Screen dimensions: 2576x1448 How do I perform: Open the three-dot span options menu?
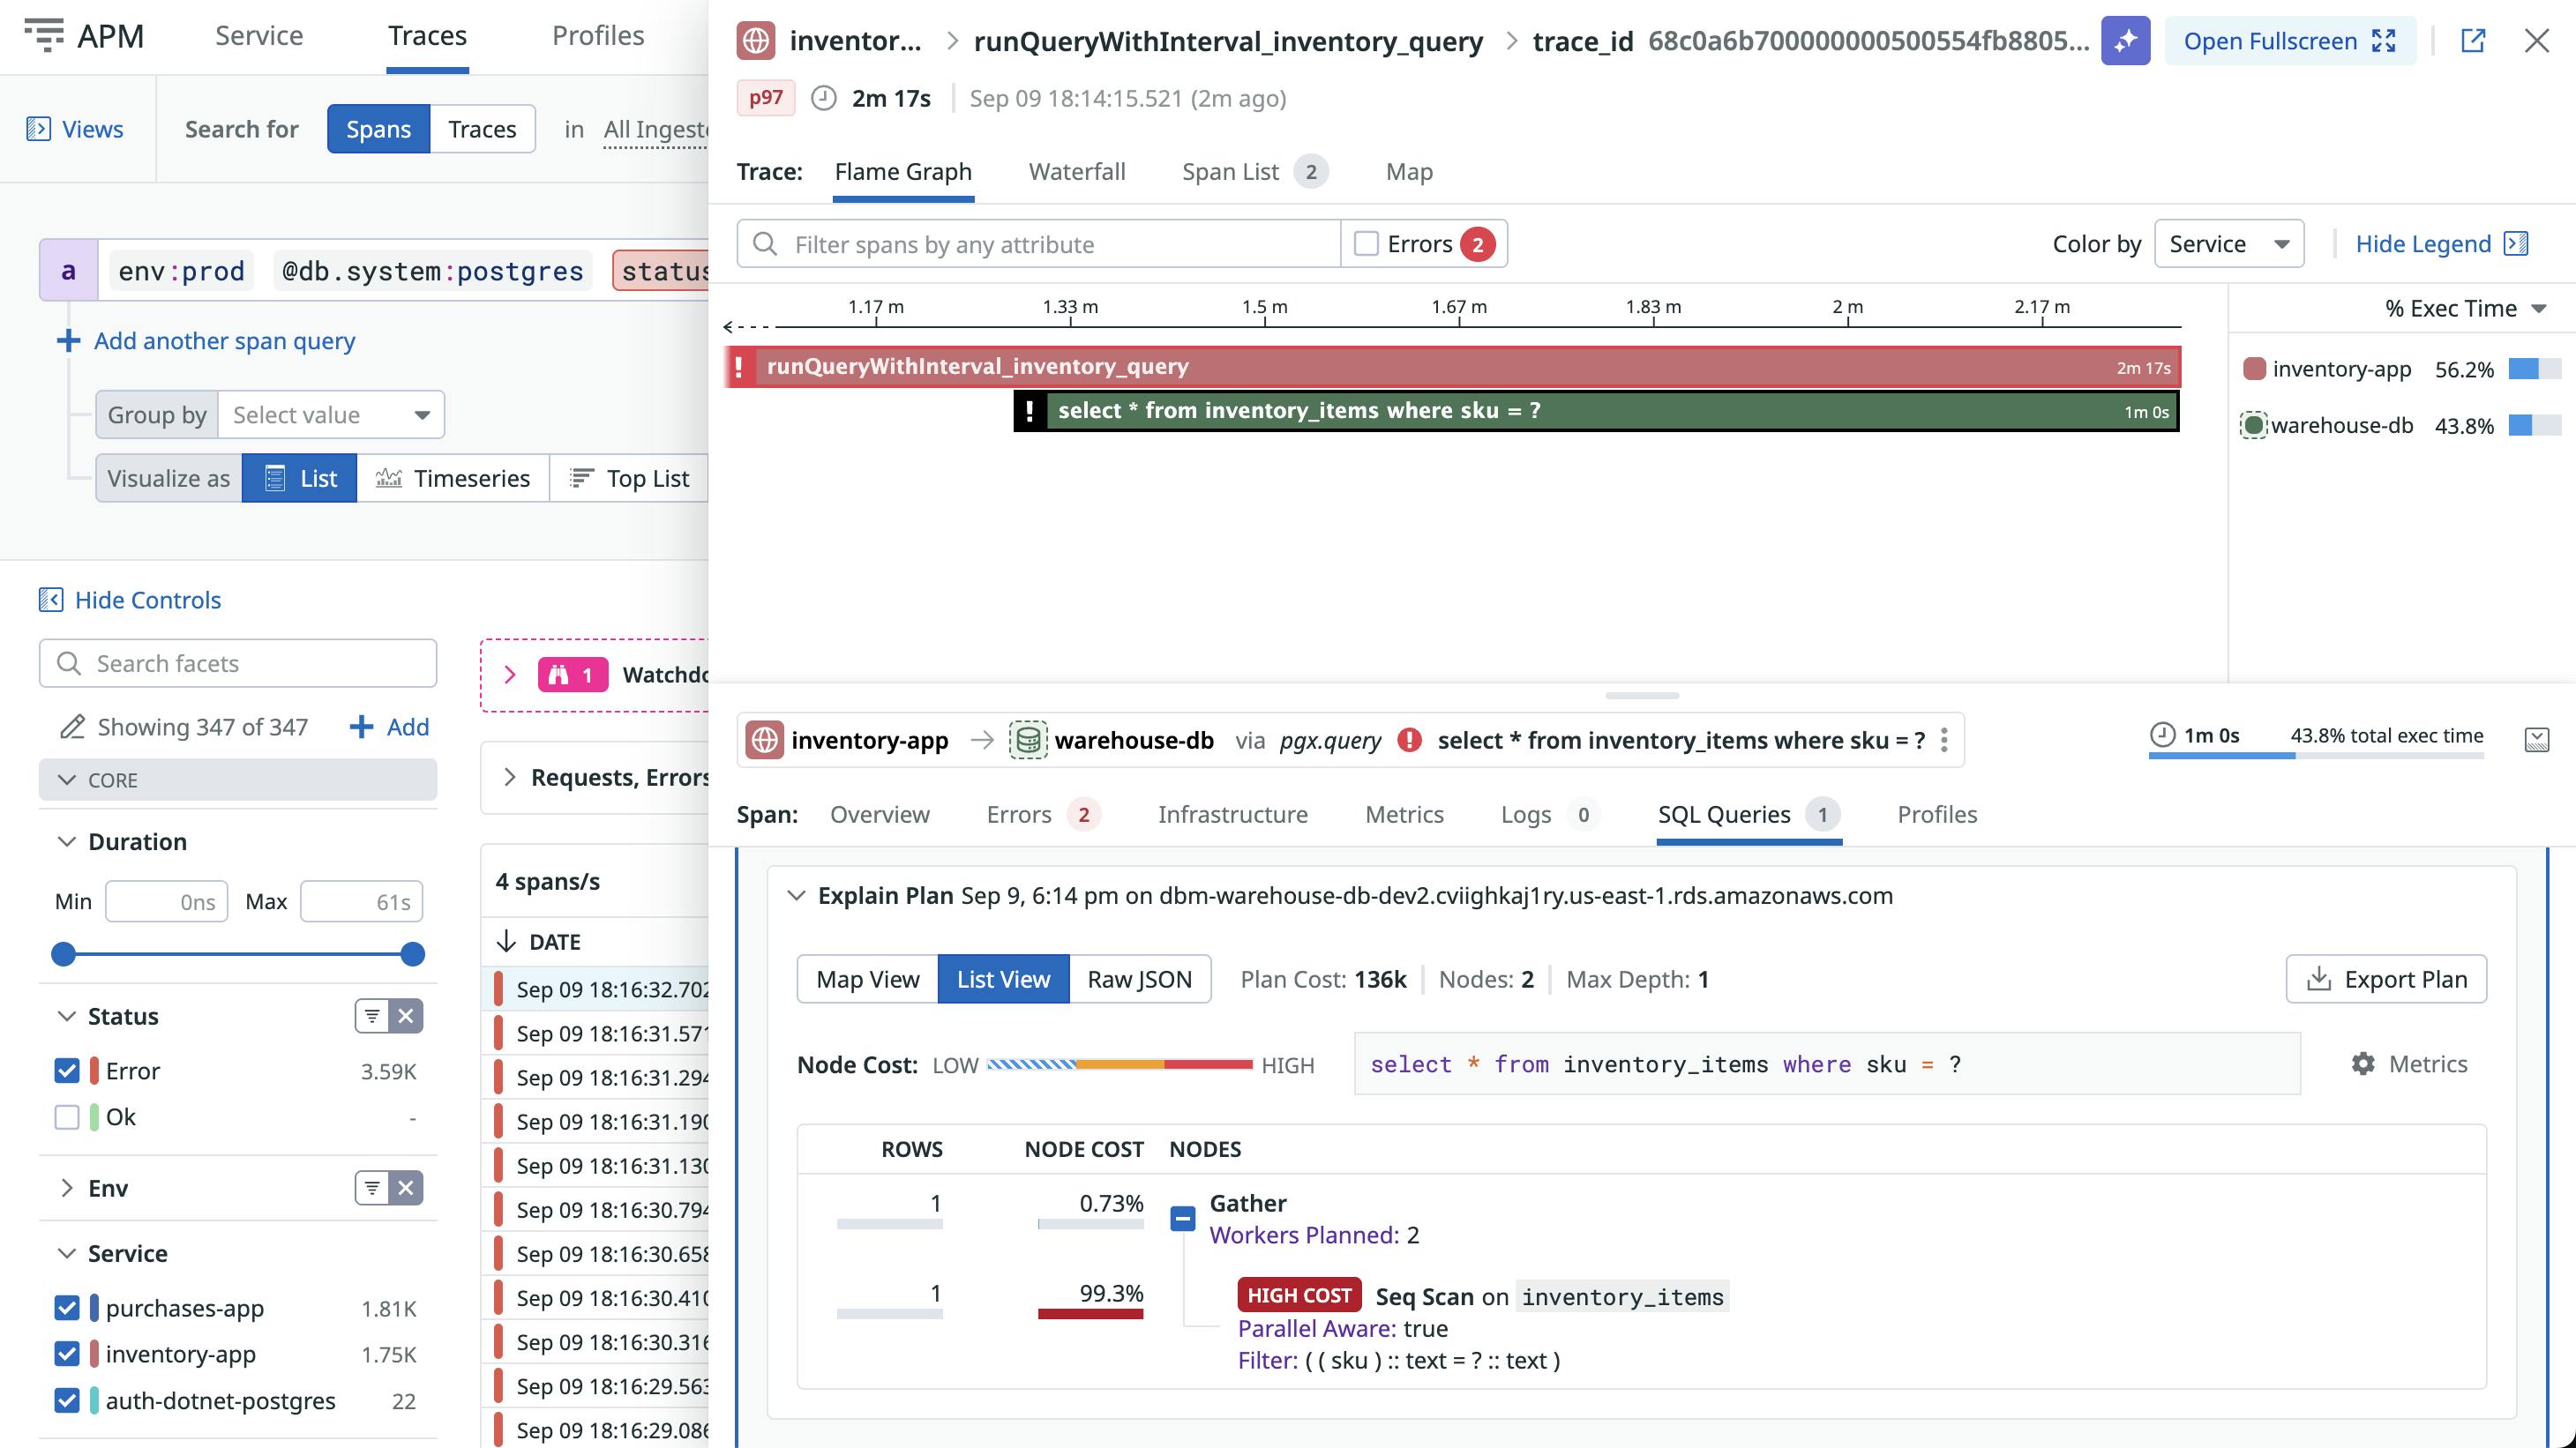[1944, 741]
